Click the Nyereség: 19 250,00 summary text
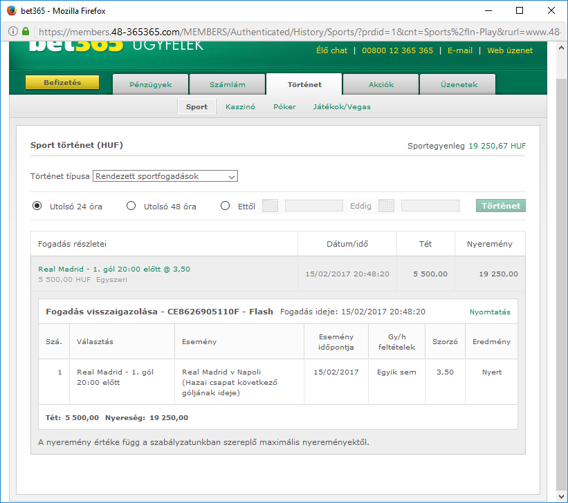568x503 pixels. [x=147, y=417]
